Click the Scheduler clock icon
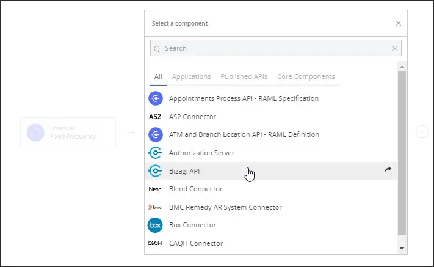 click(35, 133)
